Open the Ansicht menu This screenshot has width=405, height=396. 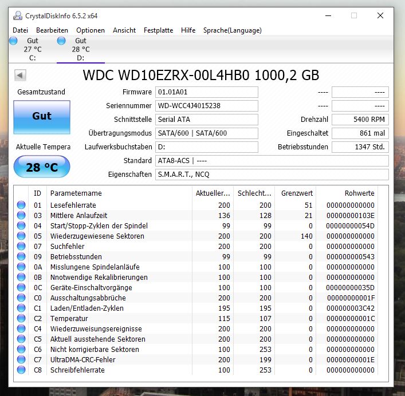(124, 30)
